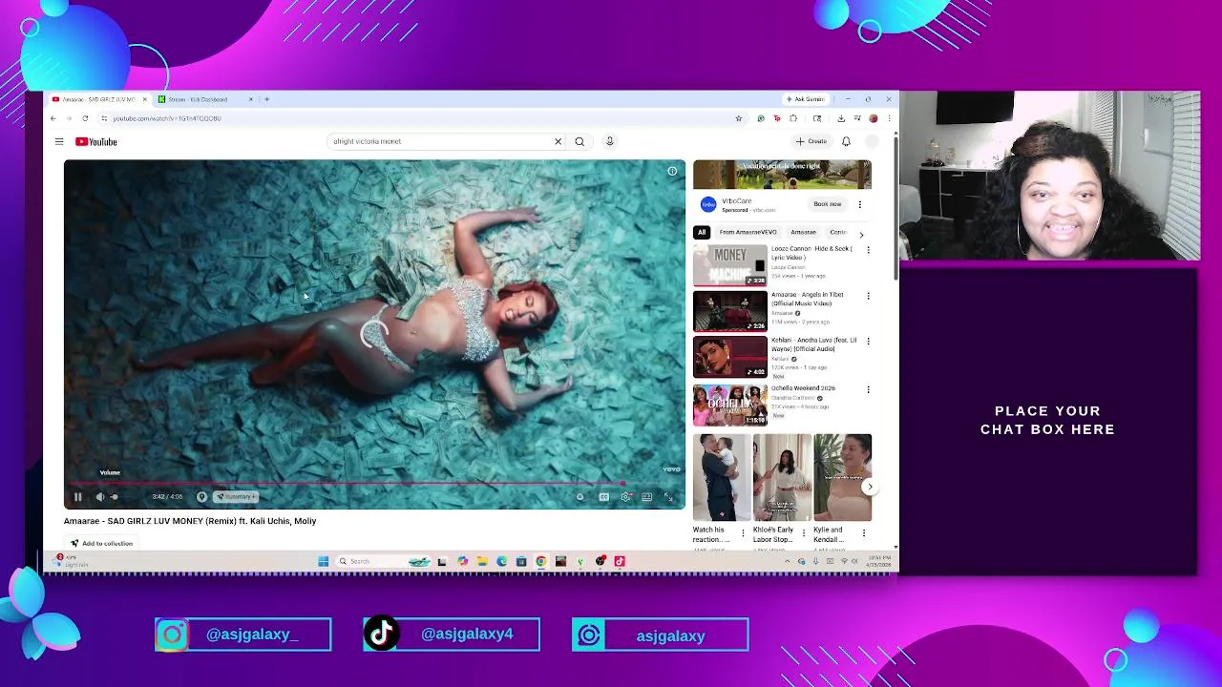Seek along the red video progress bar
This screenshot has width=1222, height=687.
click(374, 484)
